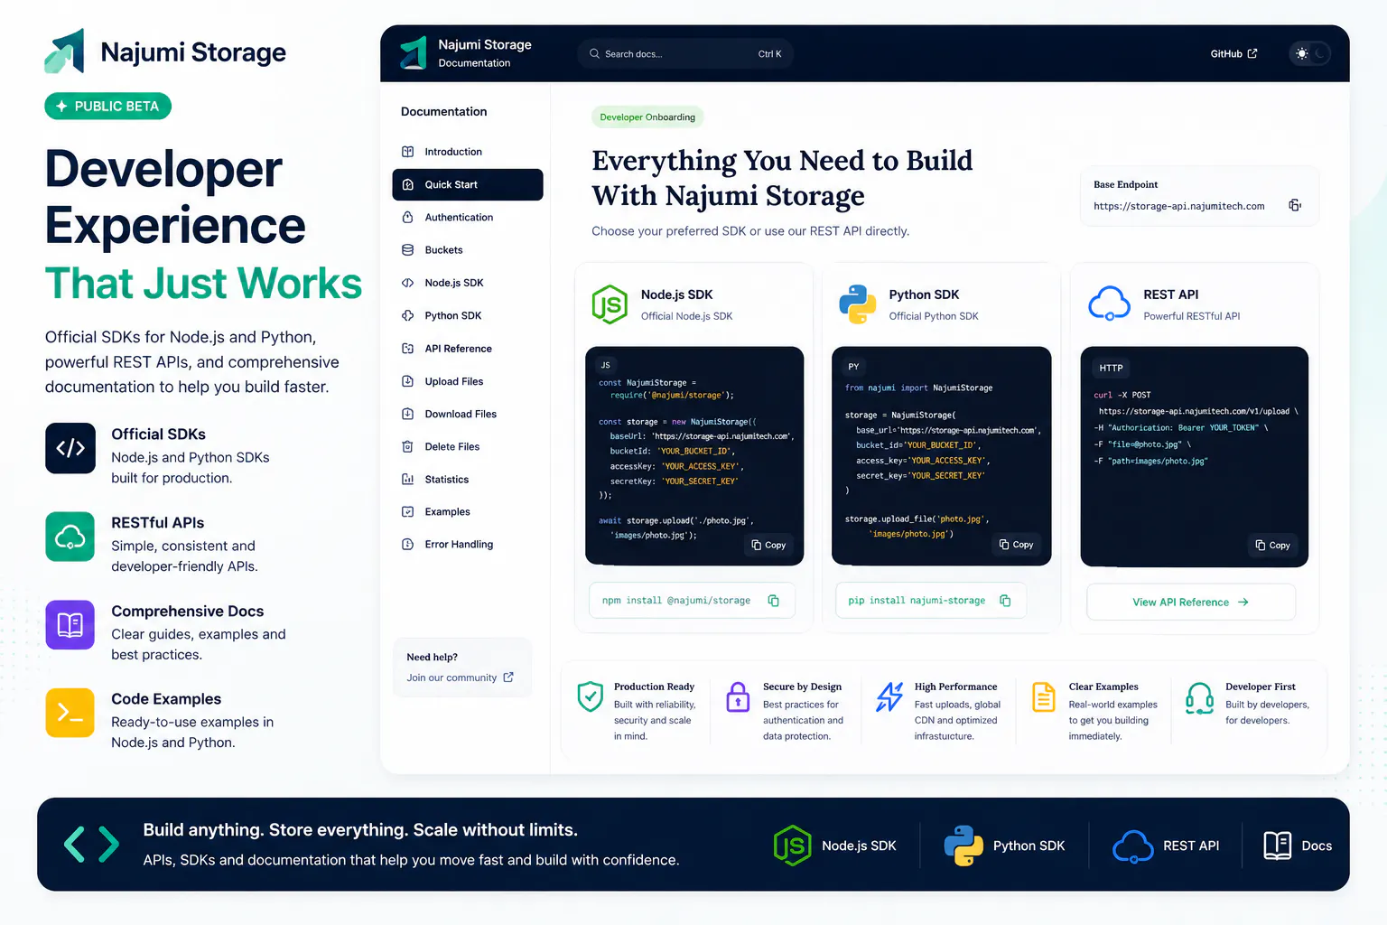Click REST API in the bottom banner
Viewport: 1387px width, 925px height.
coord(1166,846)
